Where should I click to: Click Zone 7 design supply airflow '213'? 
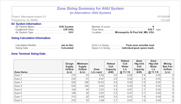73,97
